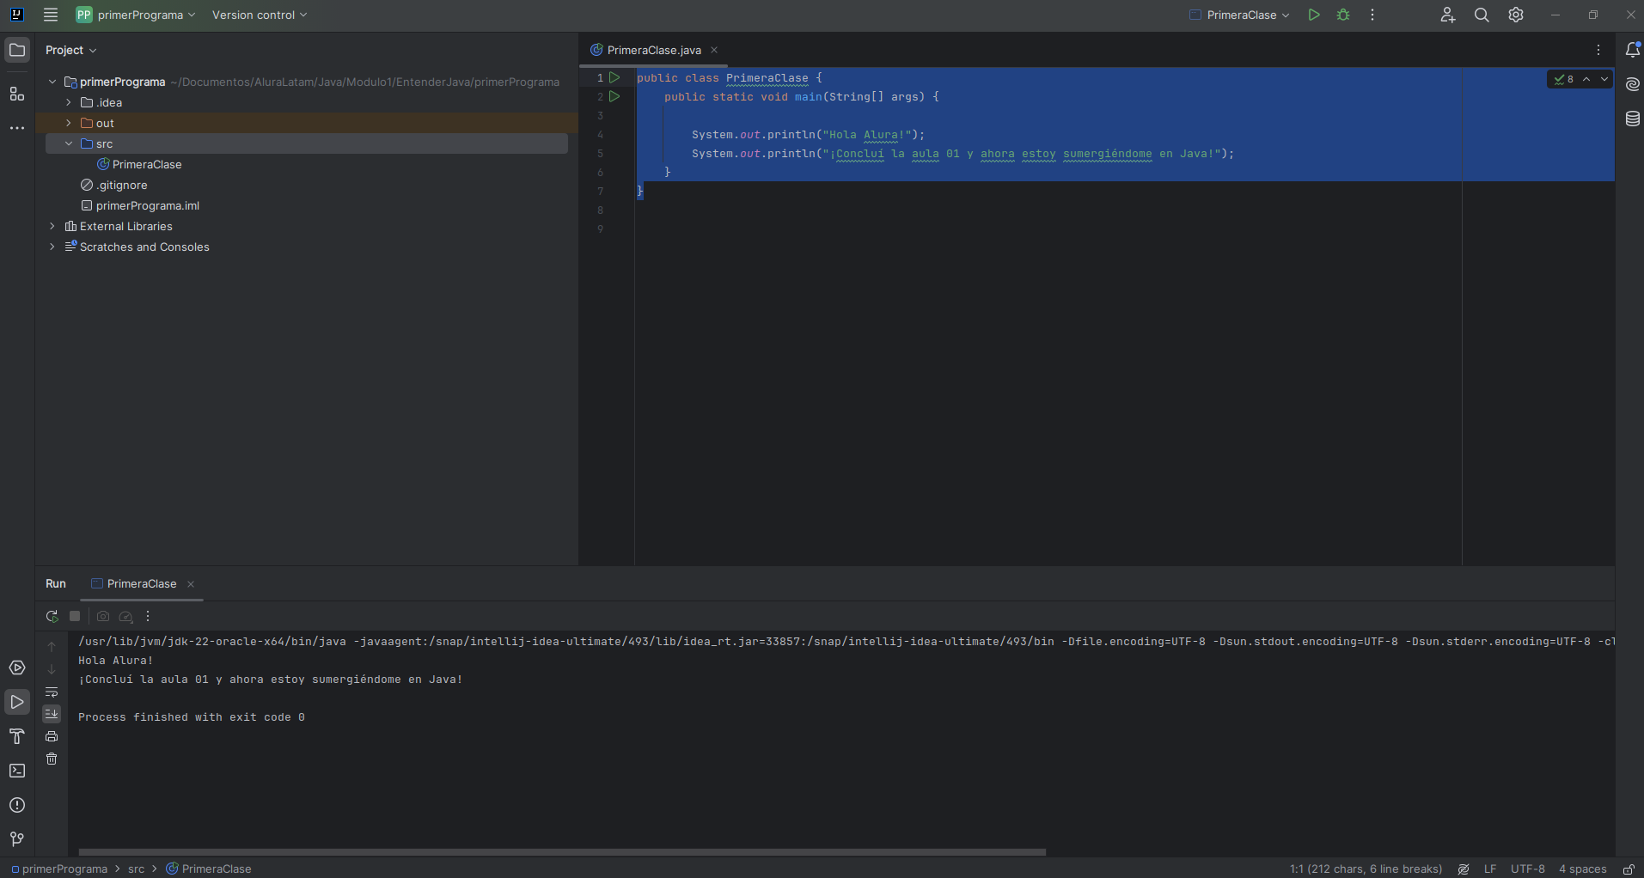1644x878 pixels.
Task: Toggle the Project tool window folder icon
Action: (17, 50)
